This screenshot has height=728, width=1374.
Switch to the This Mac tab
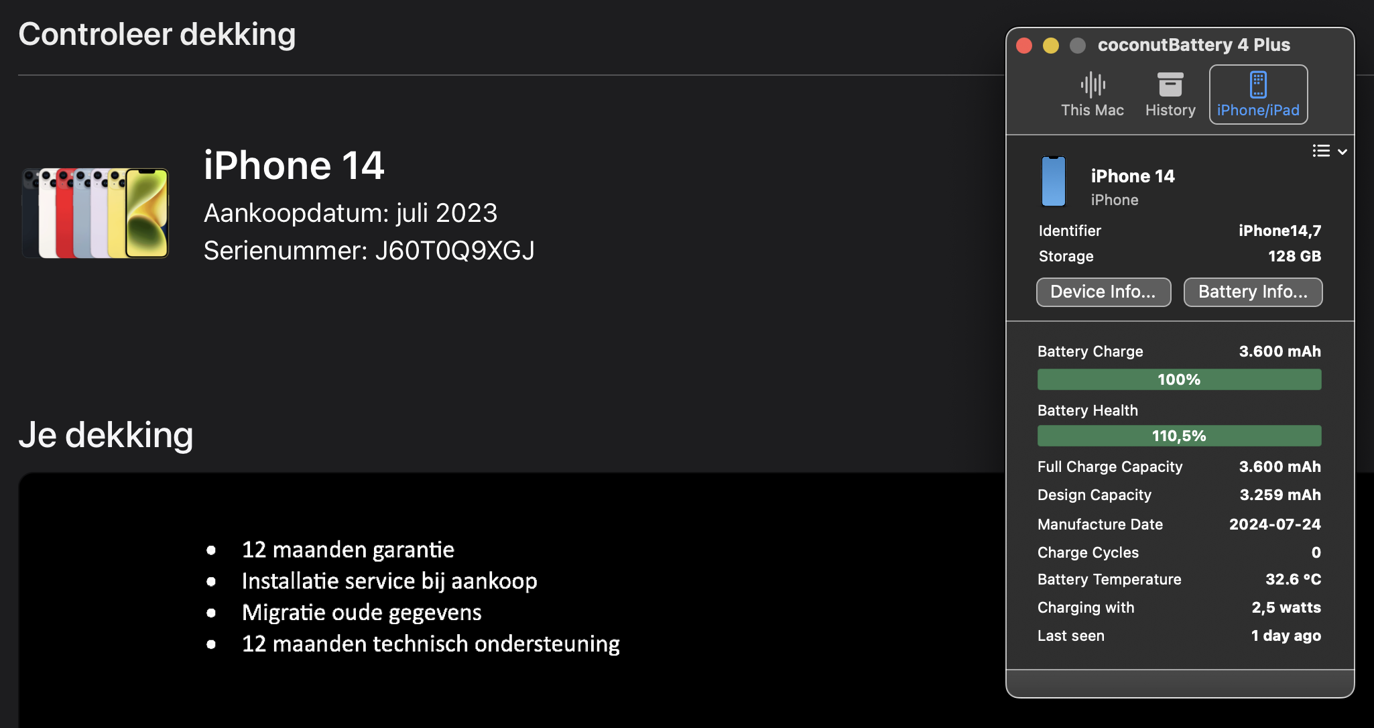[x=1092, y=95]
